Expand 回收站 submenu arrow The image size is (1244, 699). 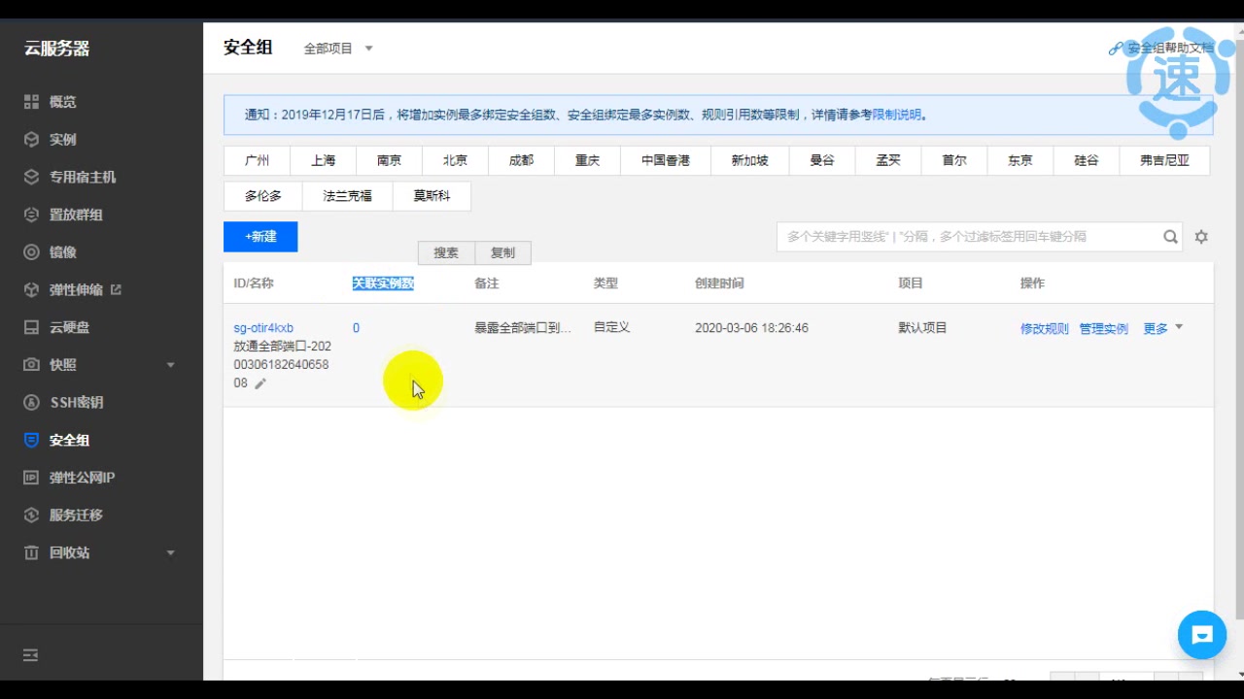point(171,552)
